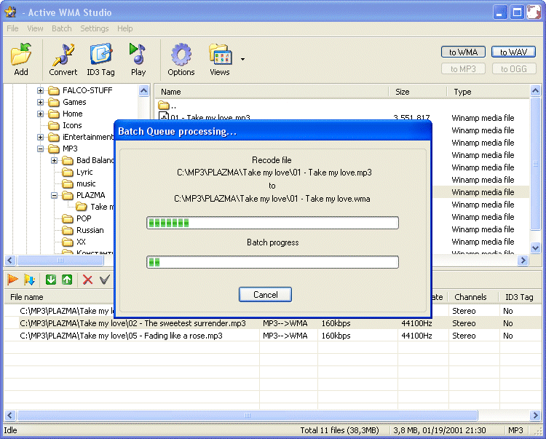Screen dimensions: 546x439
Task: Select the music folder in tree
Action: [x=86, y=183]
